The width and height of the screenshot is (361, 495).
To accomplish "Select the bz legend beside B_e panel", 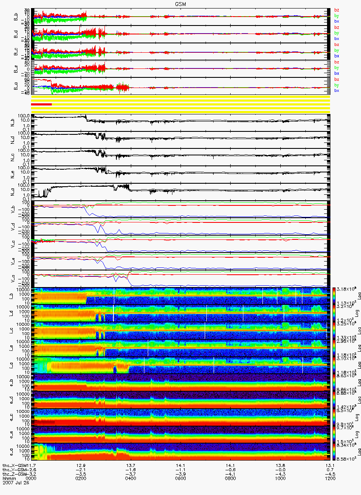I will point(337,62).
